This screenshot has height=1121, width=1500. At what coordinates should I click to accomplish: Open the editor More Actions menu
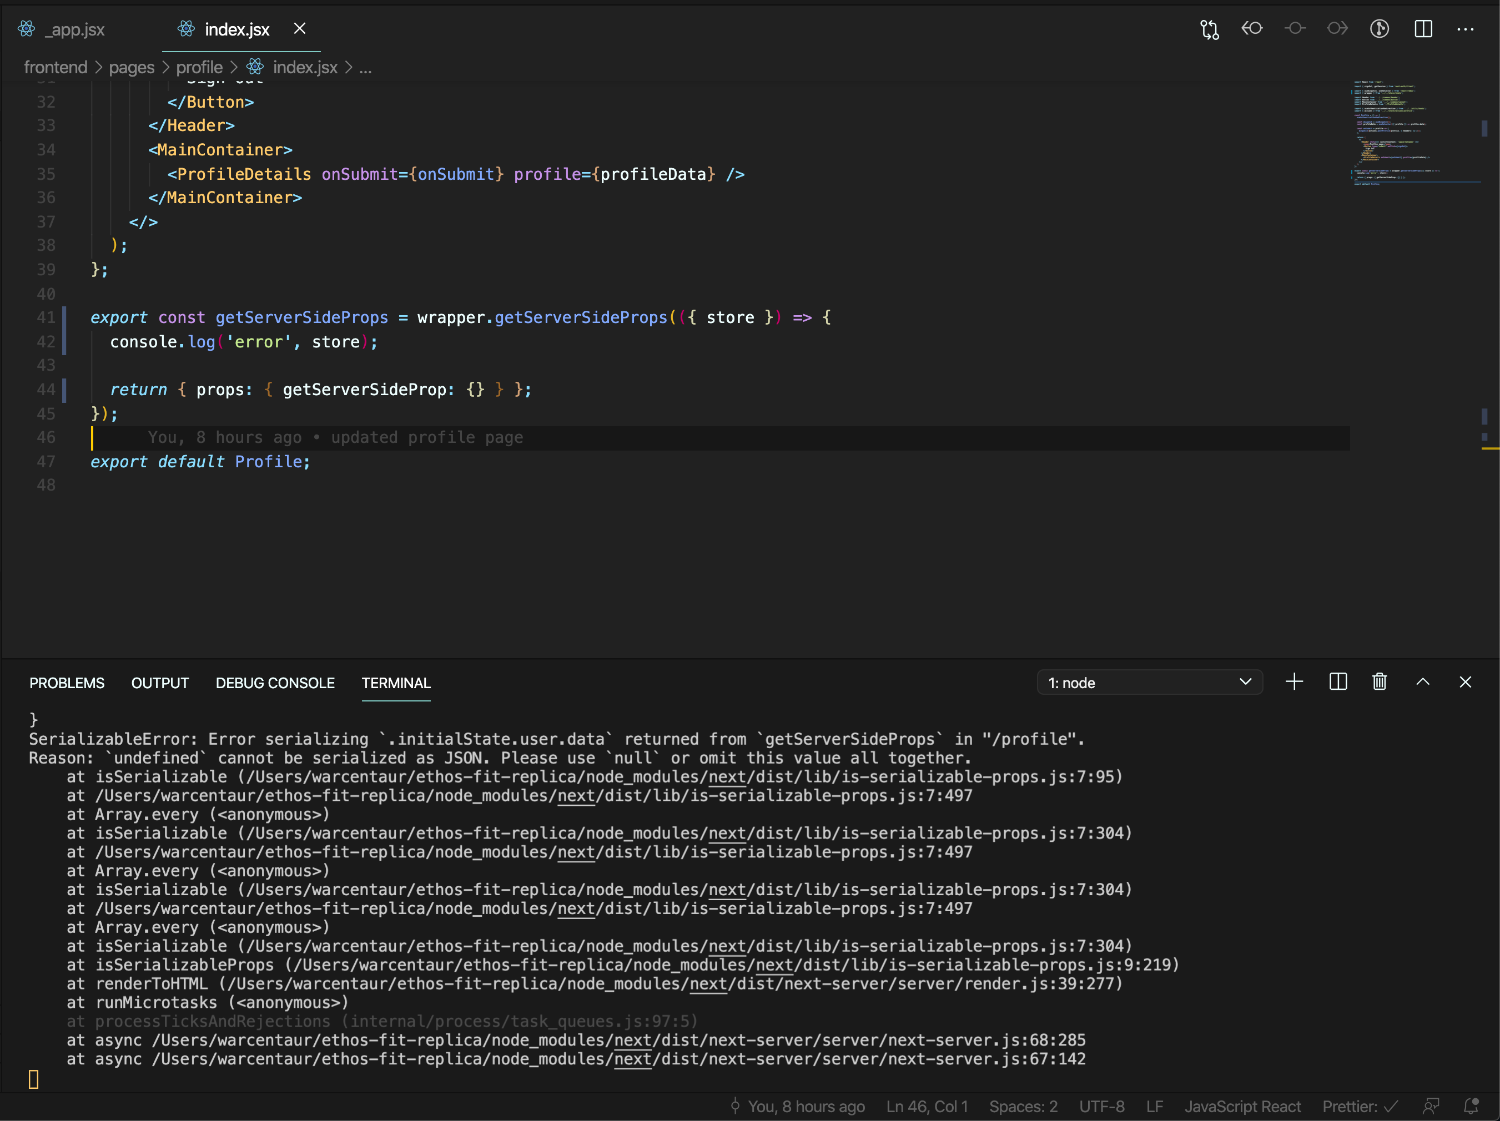(x=1466, y=29)
